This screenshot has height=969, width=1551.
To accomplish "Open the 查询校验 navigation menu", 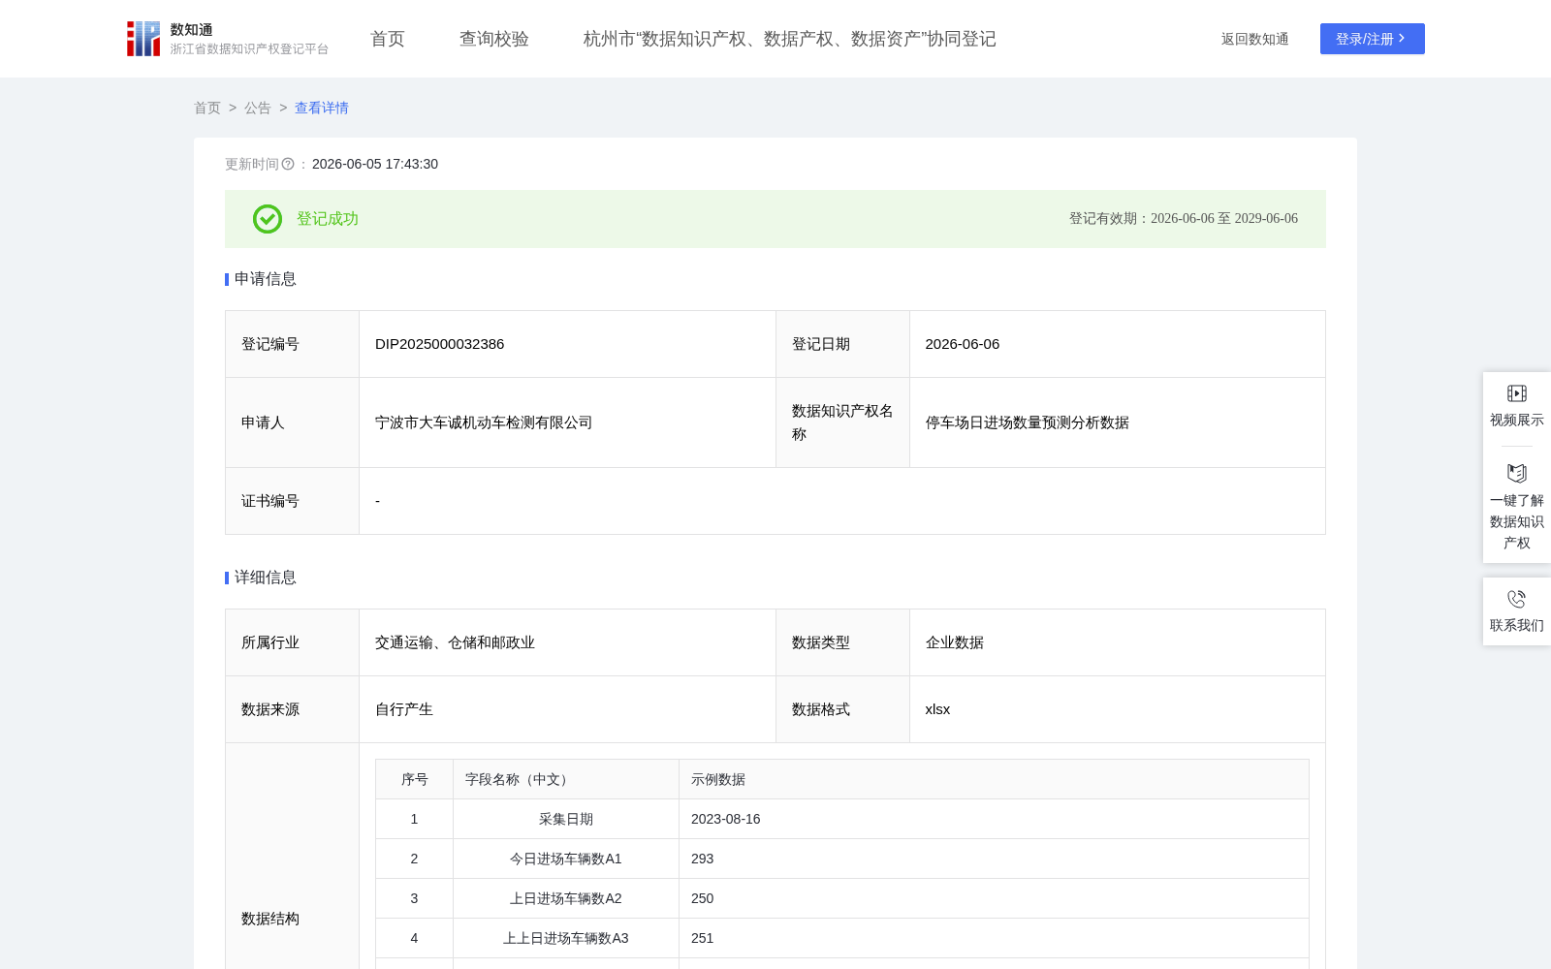I will pos(494,39).
